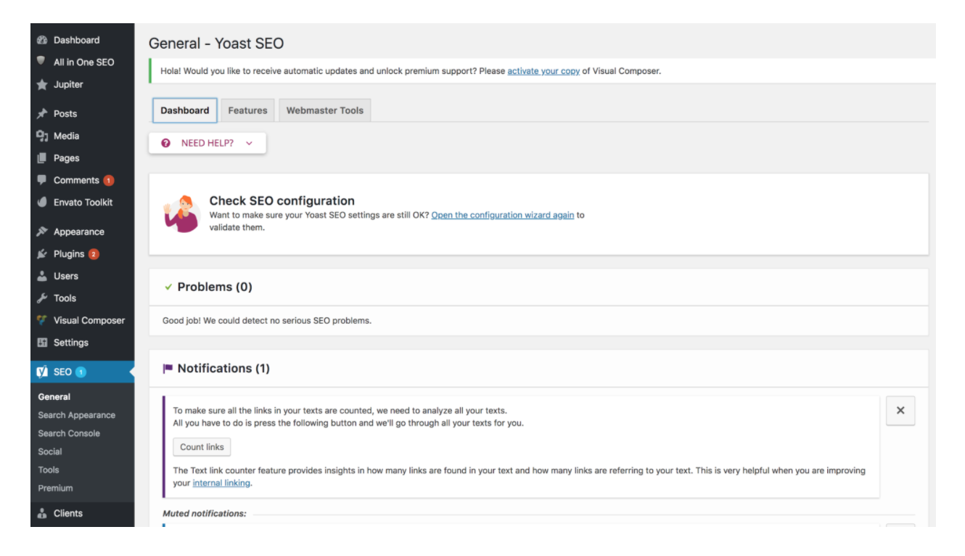This screenshot has height=556, width=965.
Task: Click the red question mark help icon
Action: 166,143
